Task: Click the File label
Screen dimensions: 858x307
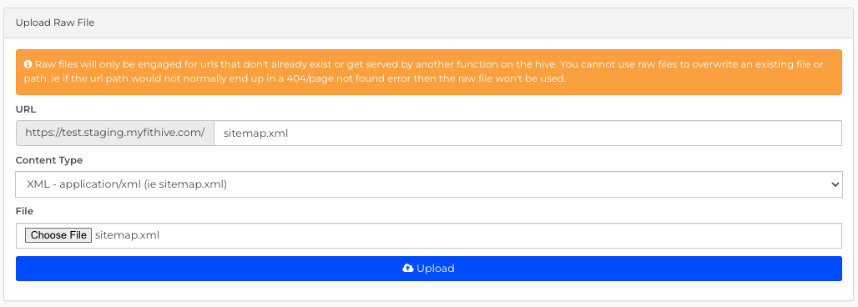Action: tap(25, 211)
